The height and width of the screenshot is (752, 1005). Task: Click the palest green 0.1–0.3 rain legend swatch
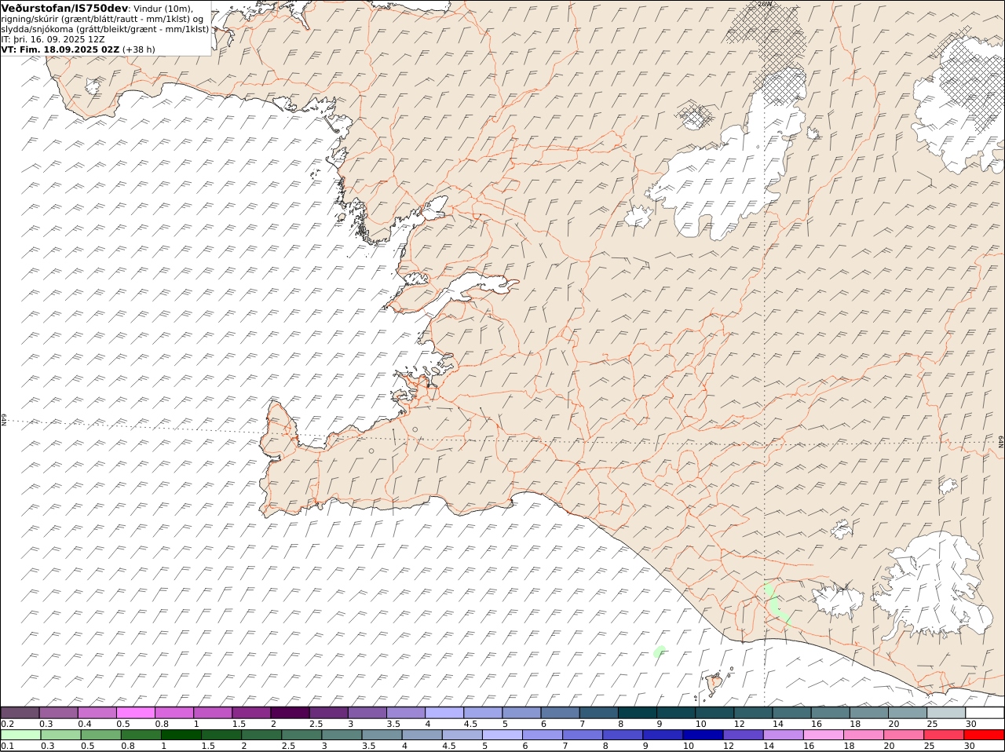coord(20,735)
